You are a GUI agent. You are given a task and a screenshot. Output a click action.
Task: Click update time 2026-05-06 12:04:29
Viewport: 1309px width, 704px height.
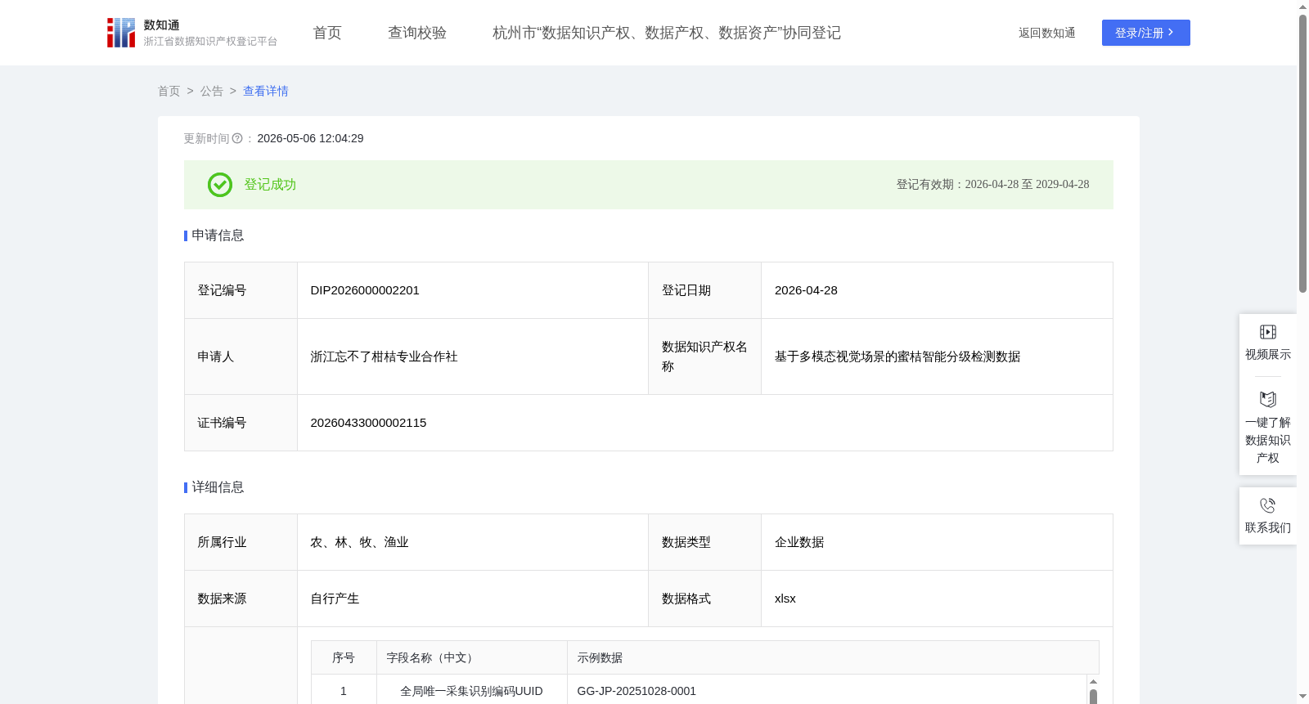[x=310, y=139]
